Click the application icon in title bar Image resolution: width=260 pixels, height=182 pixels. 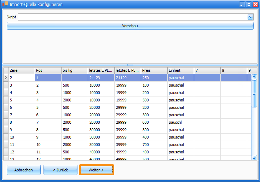point(5,4)
